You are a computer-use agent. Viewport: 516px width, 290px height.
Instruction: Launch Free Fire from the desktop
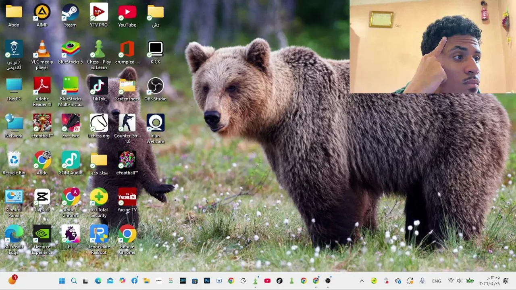click(70, 126)
